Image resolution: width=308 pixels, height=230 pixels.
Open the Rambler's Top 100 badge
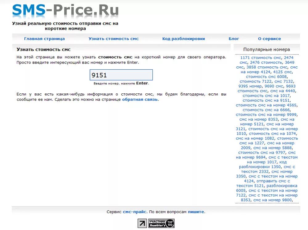click(161, 223)
